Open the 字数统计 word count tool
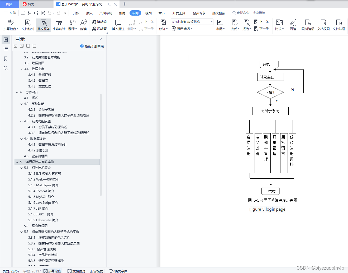 [x=59, y=25]
